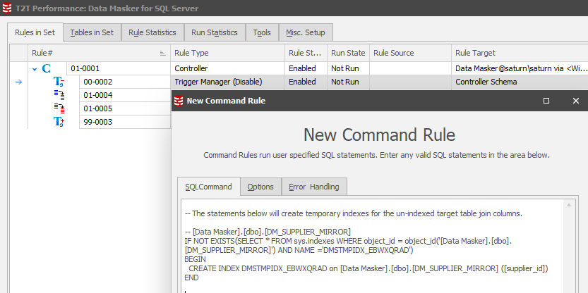588x293 pixels.
Task: Open the Run Statistics tab
Action: [x=215, y=32]
